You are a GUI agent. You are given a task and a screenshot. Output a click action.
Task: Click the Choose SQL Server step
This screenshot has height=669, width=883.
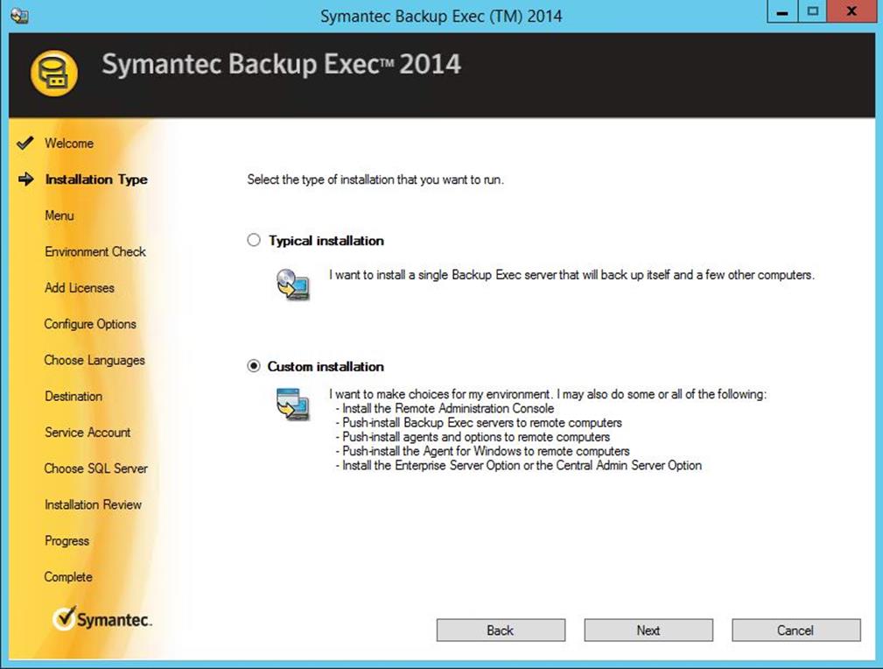pyautogui.click(x=95, y=468)
